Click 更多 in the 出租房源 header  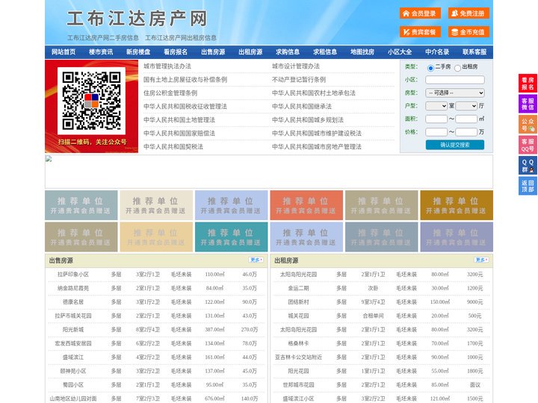tap(481, 260)
